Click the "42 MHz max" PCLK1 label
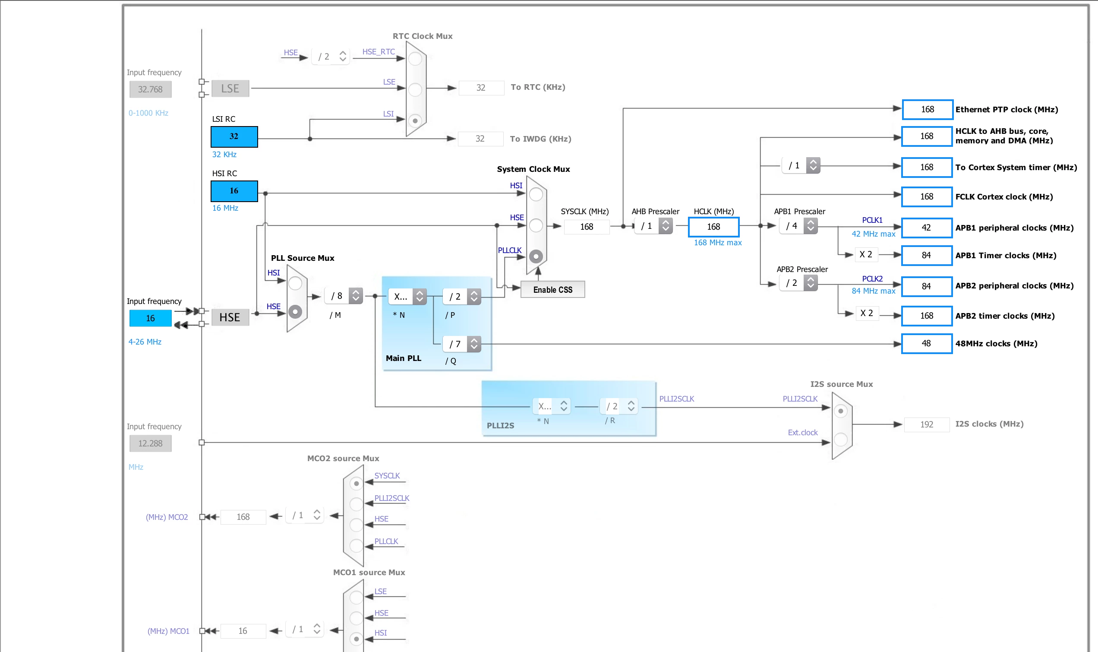The image size is (1098, 652). click(874, 234)
